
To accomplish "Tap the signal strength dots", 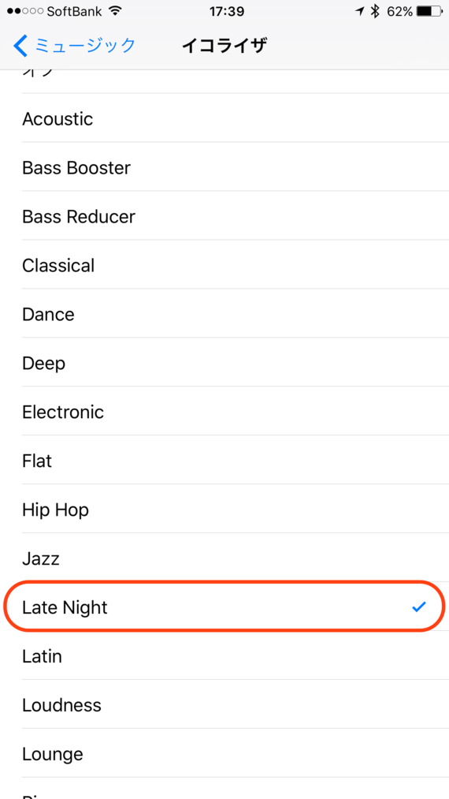I will (x=24, y=11).
